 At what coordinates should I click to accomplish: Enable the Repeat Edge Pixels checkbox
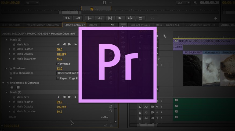tap(58, 78)
